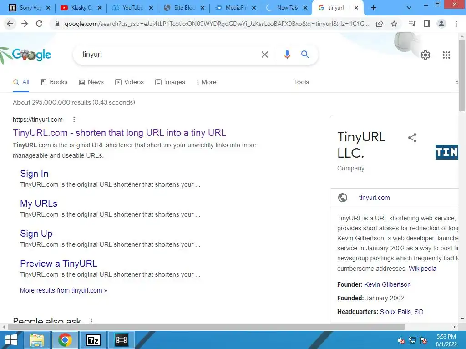Open the Kevin Gilbertson founder link
The image size is (466, 349).
[x=388, y=284]
